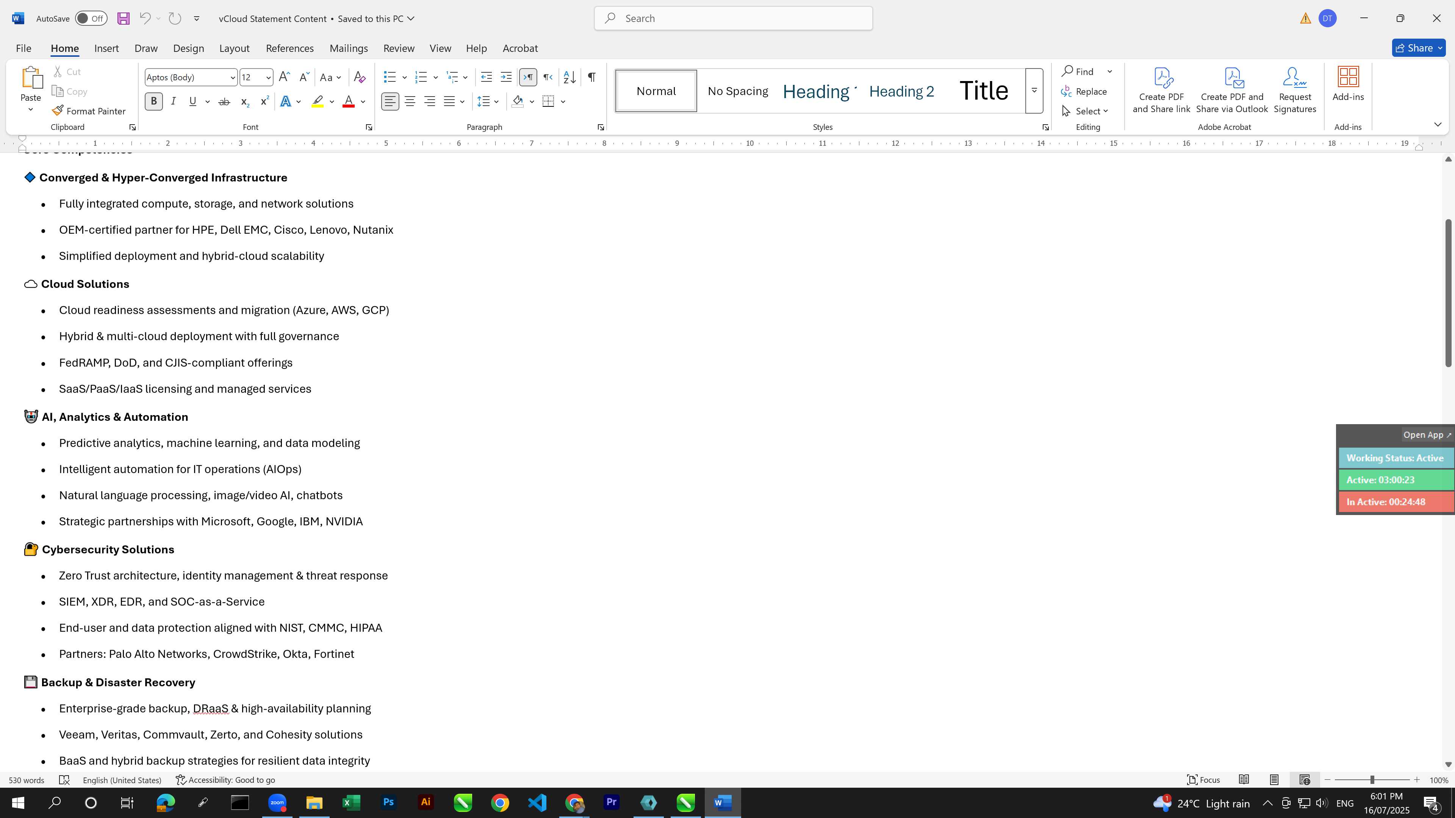
Task: Toggle Underline formatting
Action: tap(192, 101)
